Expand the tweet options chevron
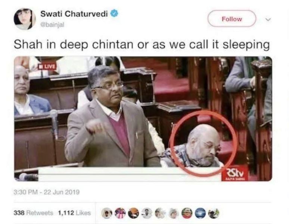 (x=268, y=19)
